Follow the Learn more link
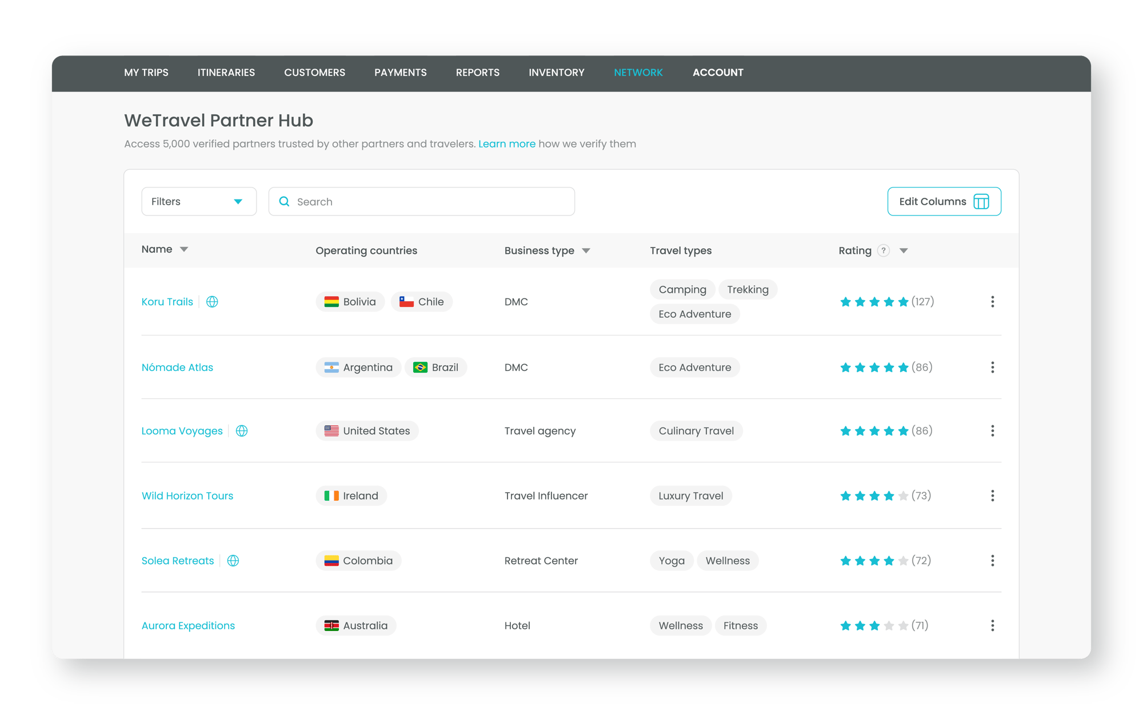Viewport: 1143px width, 715px height. pyautogui.click(x=506, y=144)
